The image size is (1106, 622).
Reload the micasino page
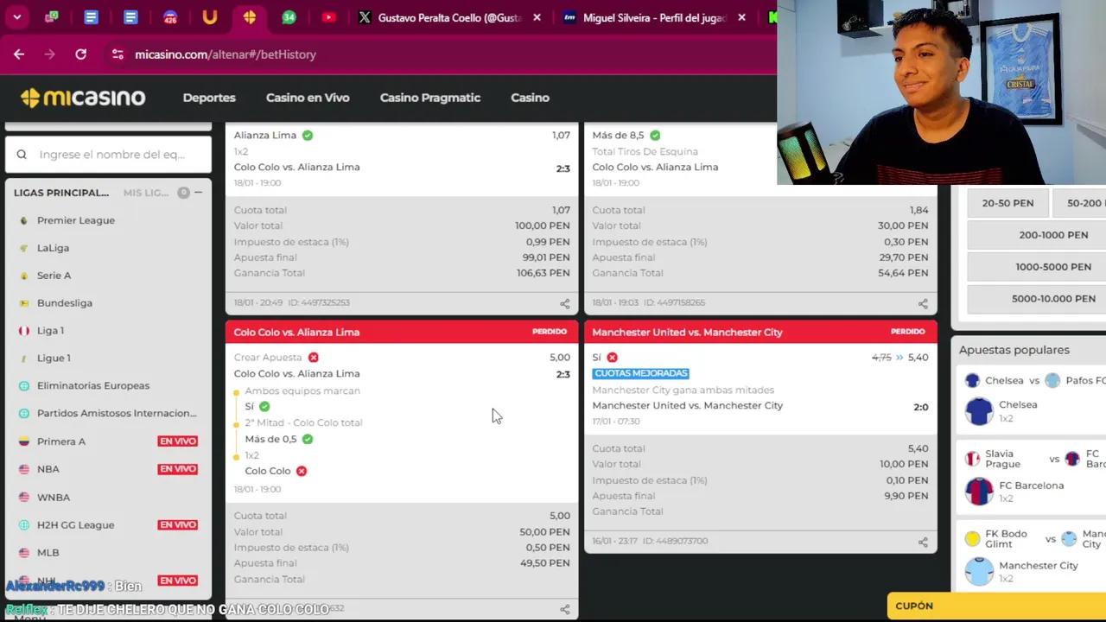[80, 54]
